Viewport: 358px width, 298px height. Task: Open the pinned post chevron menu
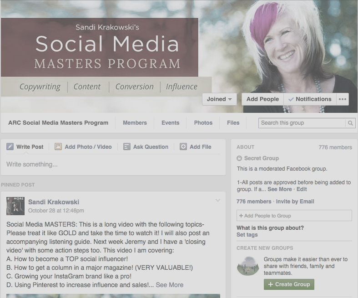(x=218, y=201)
